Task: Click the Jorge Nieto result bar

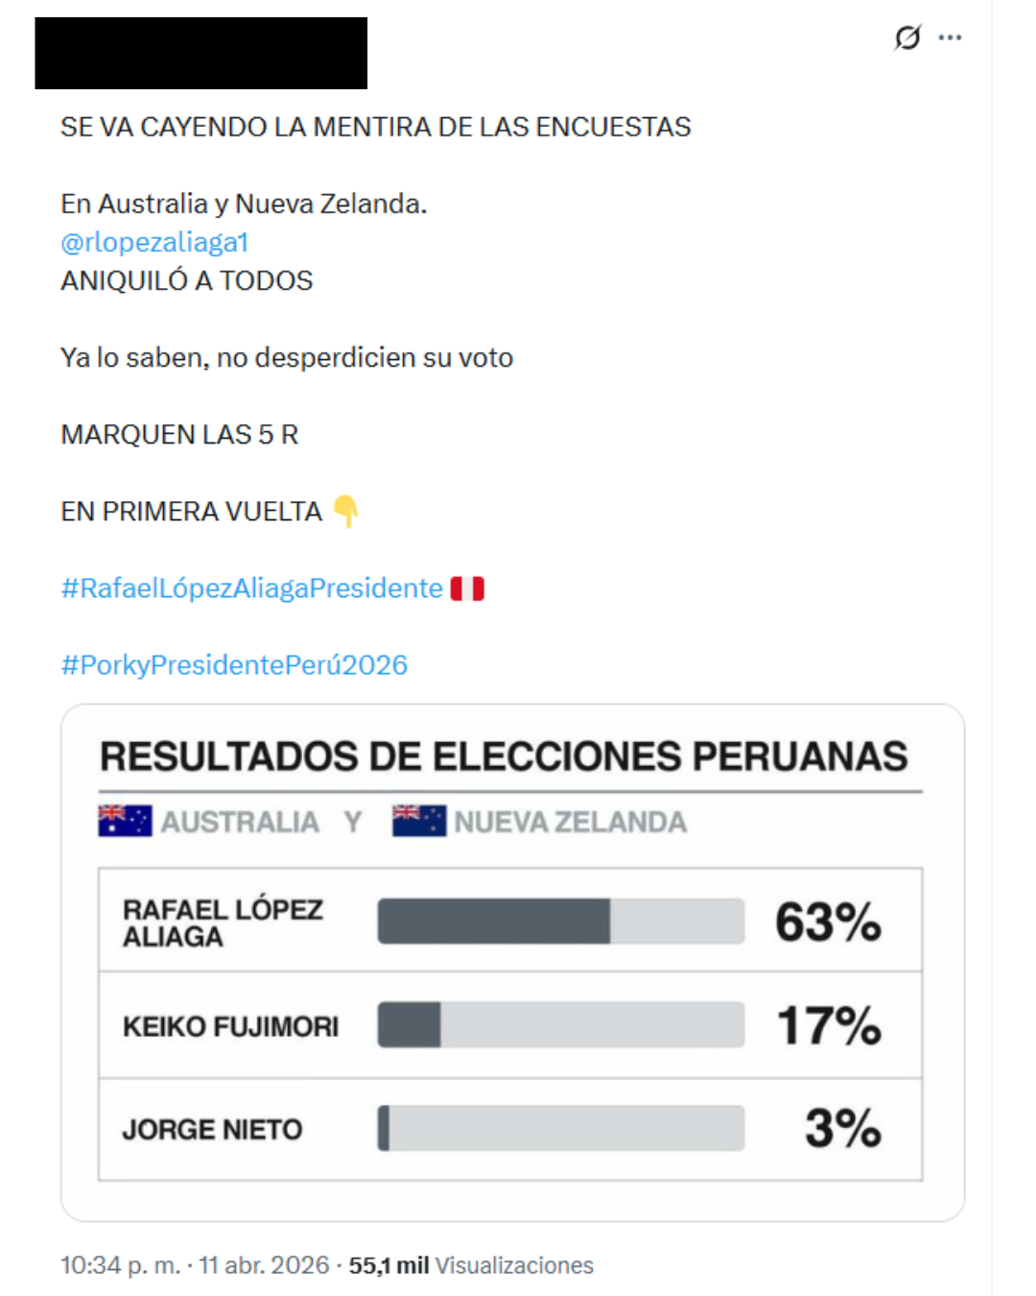Action: 560,1128
